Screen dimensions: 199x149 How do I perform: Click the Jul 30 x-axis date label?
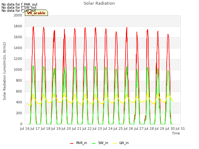tap(170, 129)
